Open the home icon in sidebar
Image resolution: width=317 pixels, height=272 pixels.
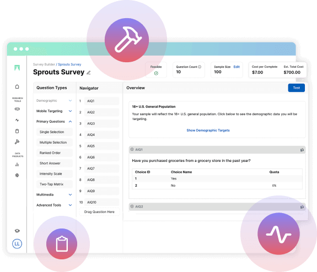tap(17, 86)
